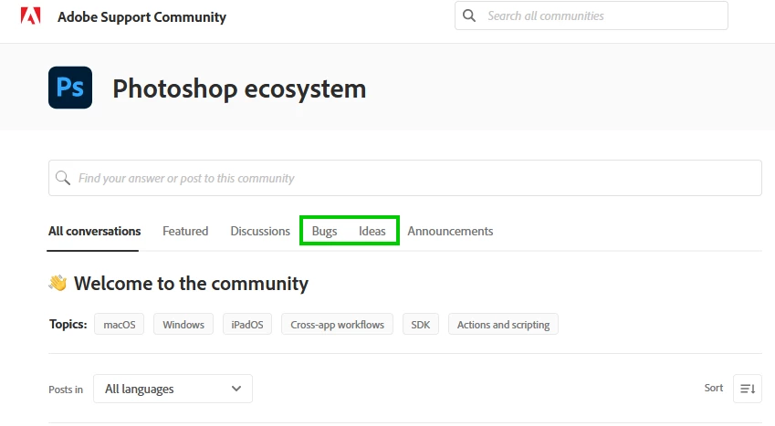Screen dimensions: 775x426
Task: Click the Photoshop ecosystem heading
Action: (x=239, y=89)
